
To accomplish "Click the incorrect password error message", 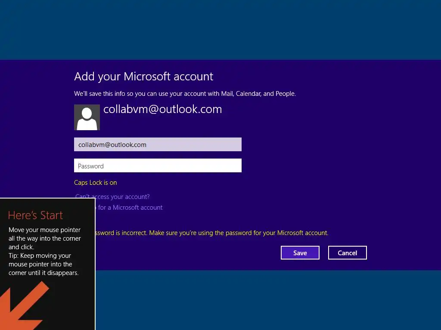I will (211, 232).
